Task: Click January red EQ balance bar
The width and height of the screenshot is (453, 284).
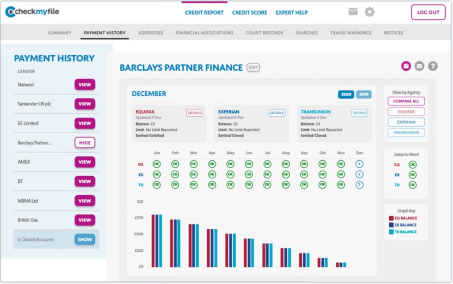Action: click(153, 241)
